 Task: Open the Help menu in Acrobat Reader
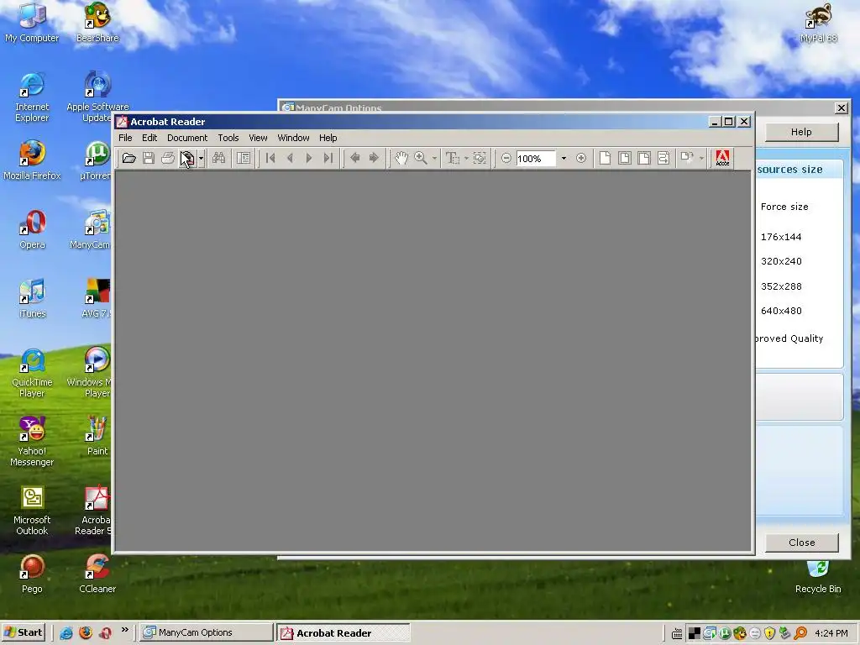(328, 138)
